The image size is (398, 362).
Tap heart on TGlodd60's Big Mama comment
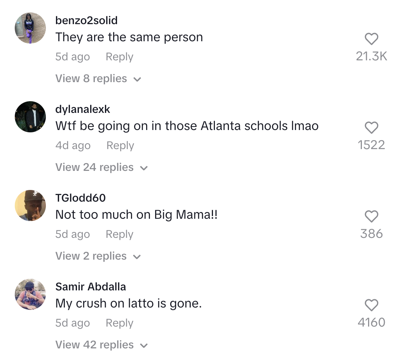[371, 216]
